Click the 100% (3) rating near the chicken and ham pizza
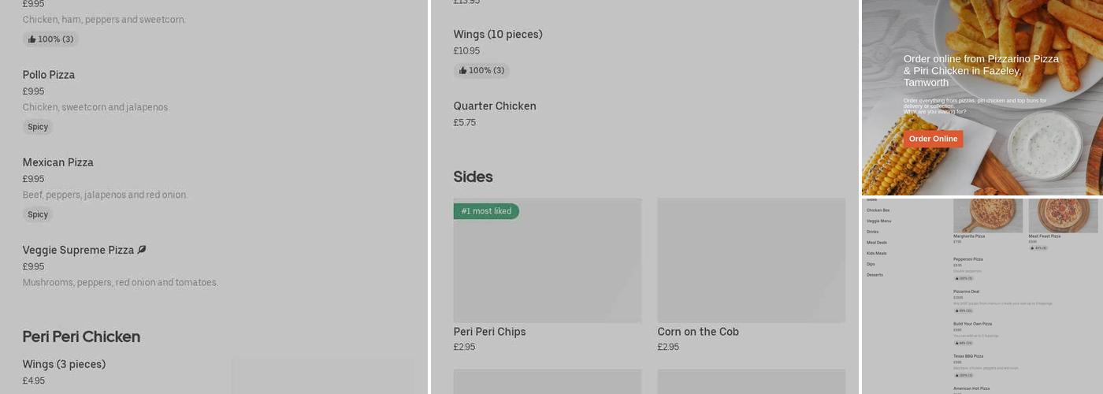The width and height of the screenshot is (1103, 394). tap(50, 39)
